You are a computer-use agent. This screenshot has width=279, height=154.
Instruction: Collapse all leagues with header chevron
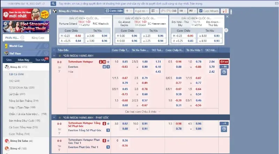coord(54,50)
